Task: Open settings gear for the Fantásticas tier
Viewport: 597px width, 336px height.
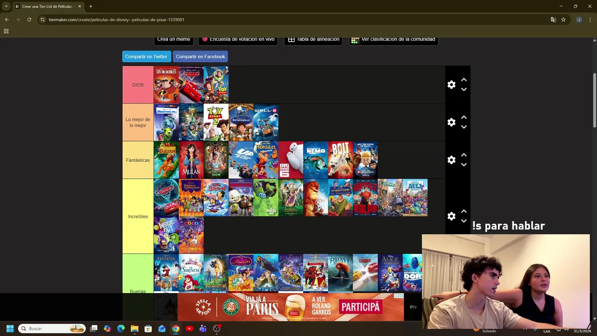Action: 451,160
